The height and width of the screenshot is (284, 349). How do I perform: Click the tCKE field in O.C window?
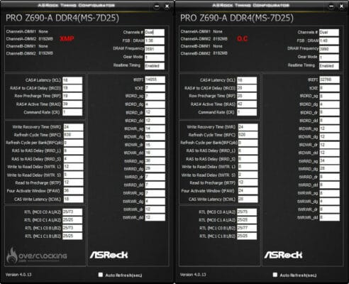pyautogui.click(x=329, y=88)
